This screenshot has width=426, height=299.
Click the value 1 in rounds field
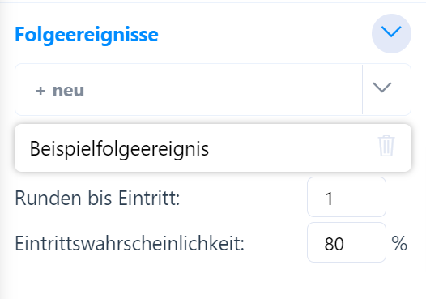click(x=329, y=199)
